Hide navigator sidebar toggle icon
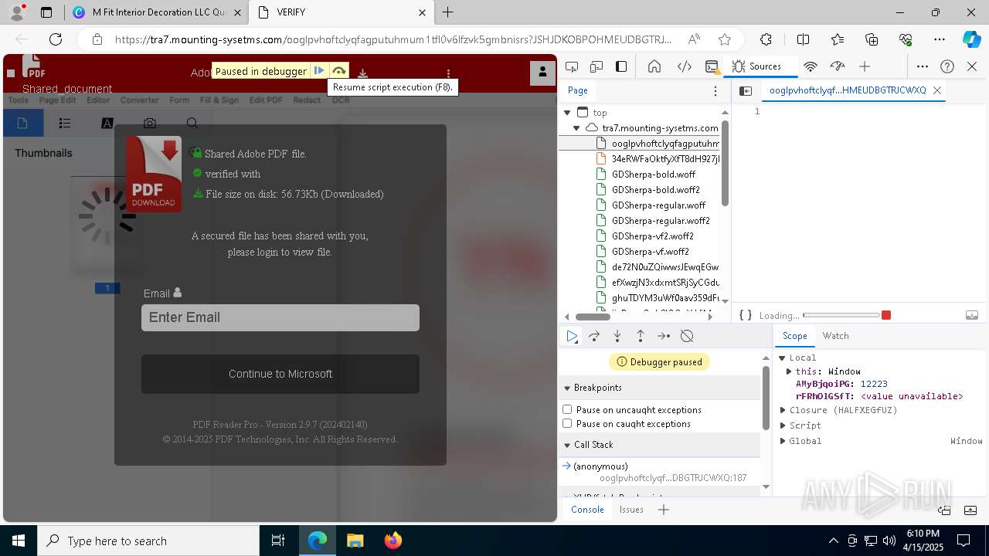989x556 pixels. coord(746,90)
